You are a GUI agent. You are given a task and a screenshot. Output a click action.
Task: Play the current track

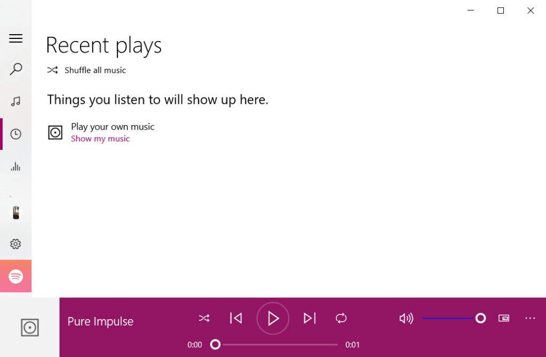point(273,319)
